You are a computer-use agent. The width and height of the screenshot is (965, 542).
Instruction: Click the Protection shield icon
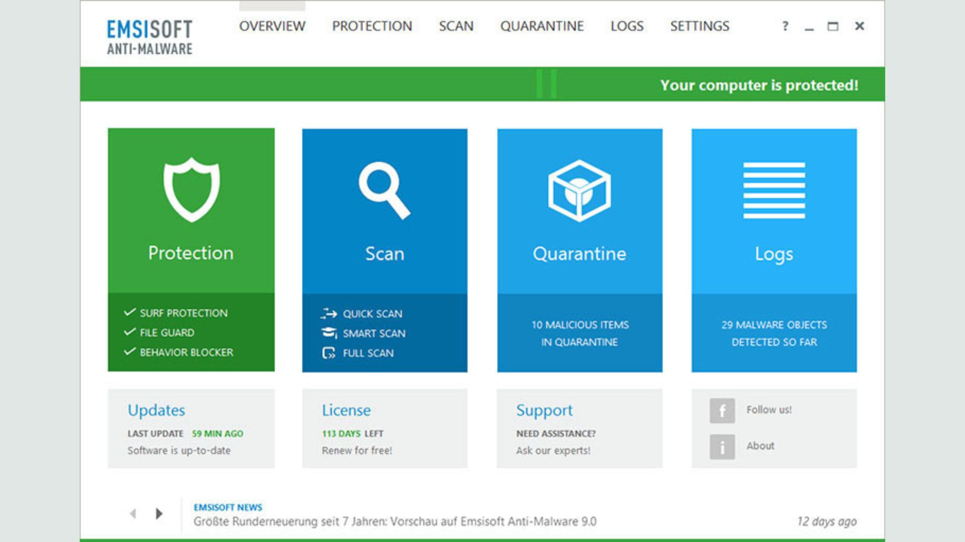point(191,190)
